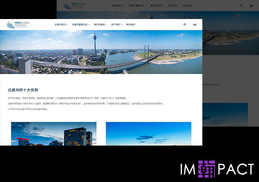Click the paragraph starting 以下我们为您总结

pyautogui.click(x=28, y=109)
